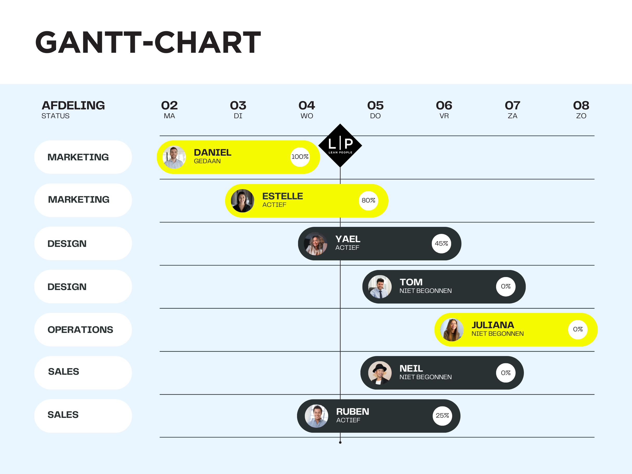Select Juliana's profile photo
Viewport: 632px width, 474px height.
452,330
